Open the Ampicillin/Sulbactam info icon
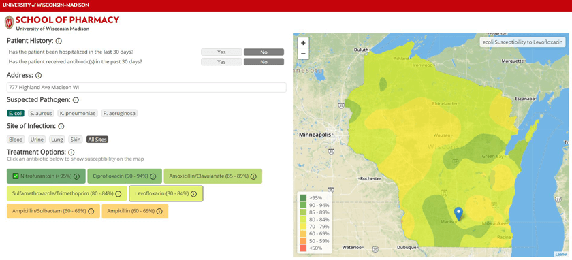Viewport: 572px width, 260px height. tap(91, 211)
